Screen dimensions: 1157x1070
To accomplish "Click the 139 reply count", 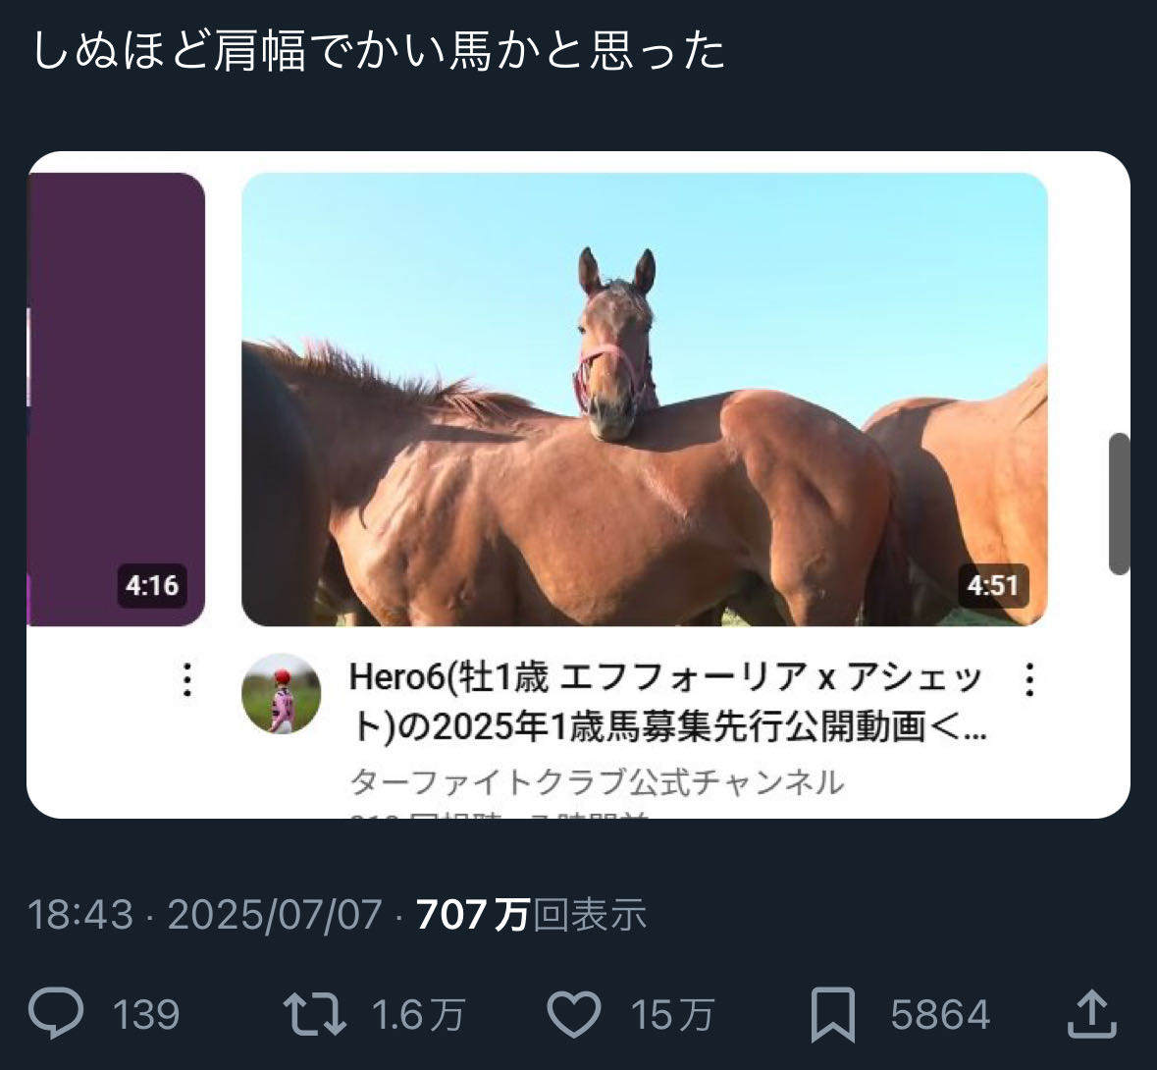I will point(146,1015).
